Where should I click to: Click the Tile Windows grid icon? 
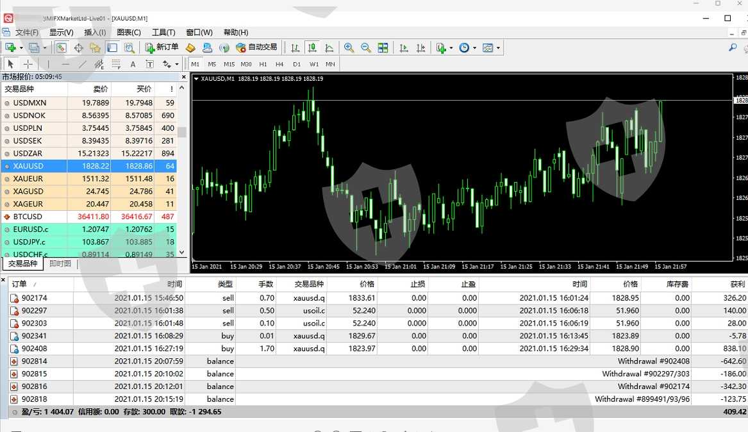point(383,47)
